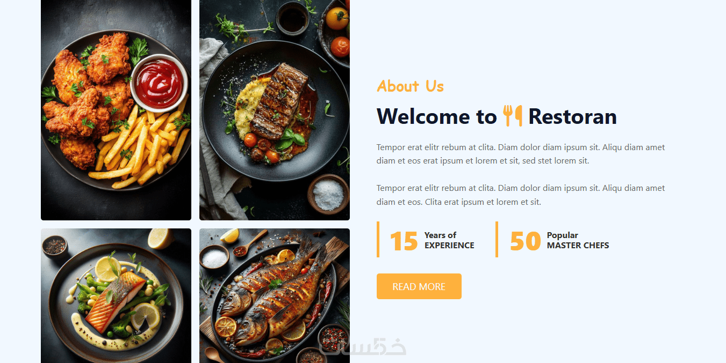Click the orange bar beside 15

pos(378,239)
